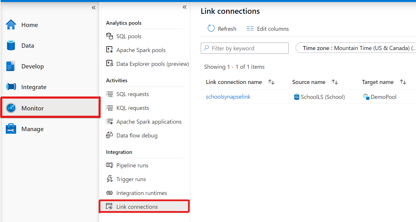Click the Apache Spark pools icon

pos(109,50)
